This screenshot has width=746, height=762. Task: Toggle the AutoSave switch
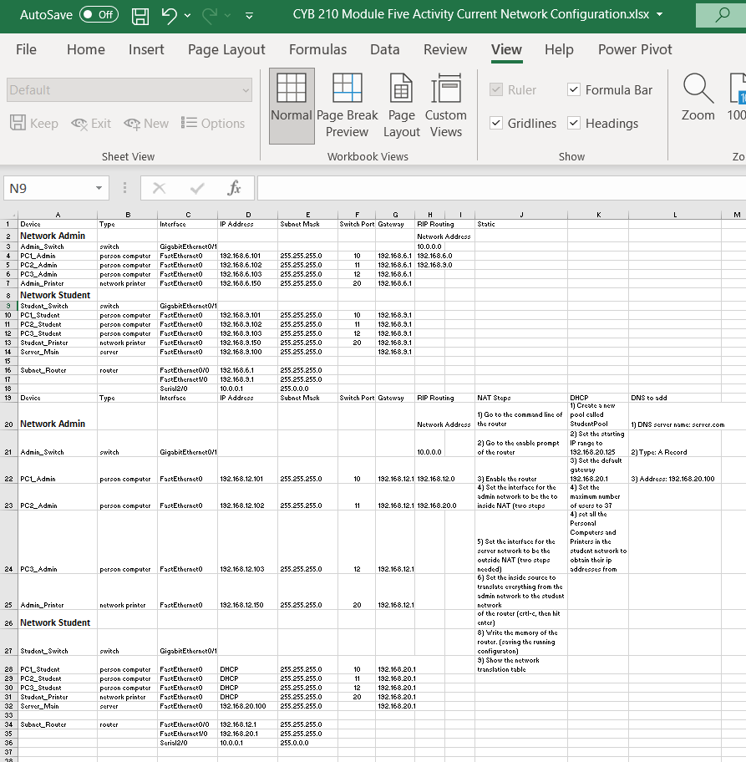point(99,14)
